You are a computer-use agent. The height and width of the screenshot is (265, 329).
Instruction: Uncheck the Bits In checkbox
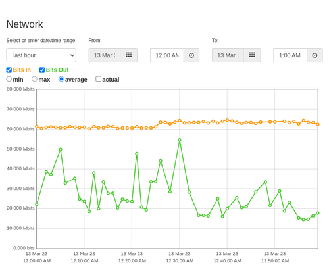9,70
